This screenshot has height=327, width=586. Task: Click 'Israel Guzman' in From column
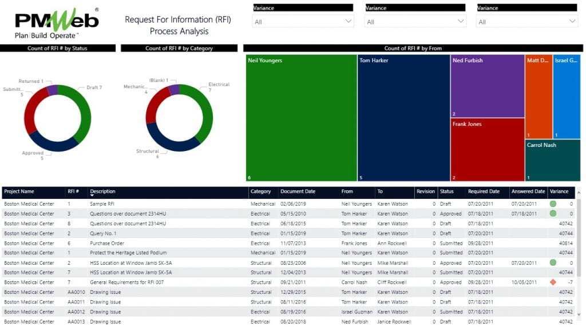(357, 312)
